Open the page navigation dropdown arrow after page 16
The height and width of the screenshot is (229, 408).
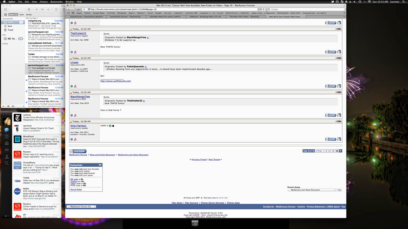tap(340, 151)
